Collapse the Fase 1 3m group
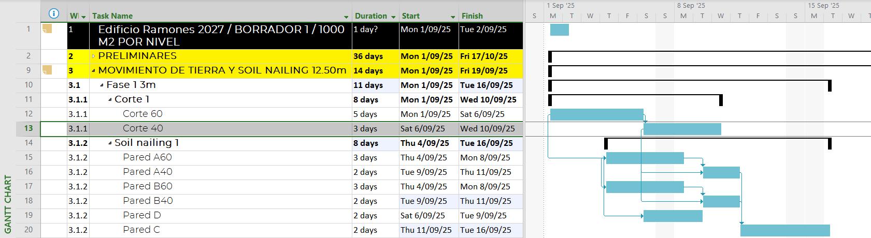871x238 pixels. click(102, 85)
